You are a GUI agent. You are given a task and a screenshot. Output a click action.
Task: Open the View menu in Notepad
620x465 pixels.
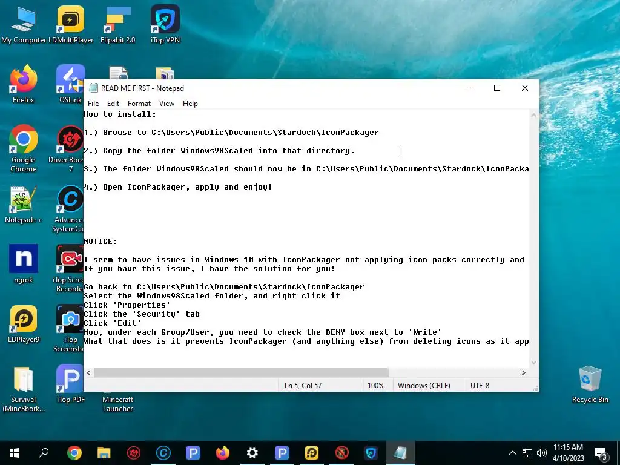pyautogui.click(x=167, y=103)
